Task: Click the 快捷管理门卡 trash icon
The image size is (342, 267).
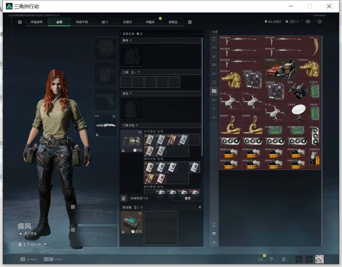Action: pos(123,198)
